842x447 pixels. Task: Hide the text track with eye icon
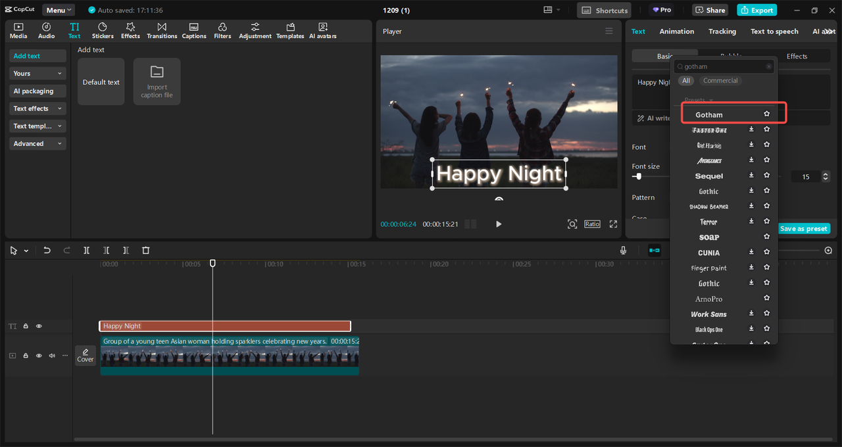39,326
